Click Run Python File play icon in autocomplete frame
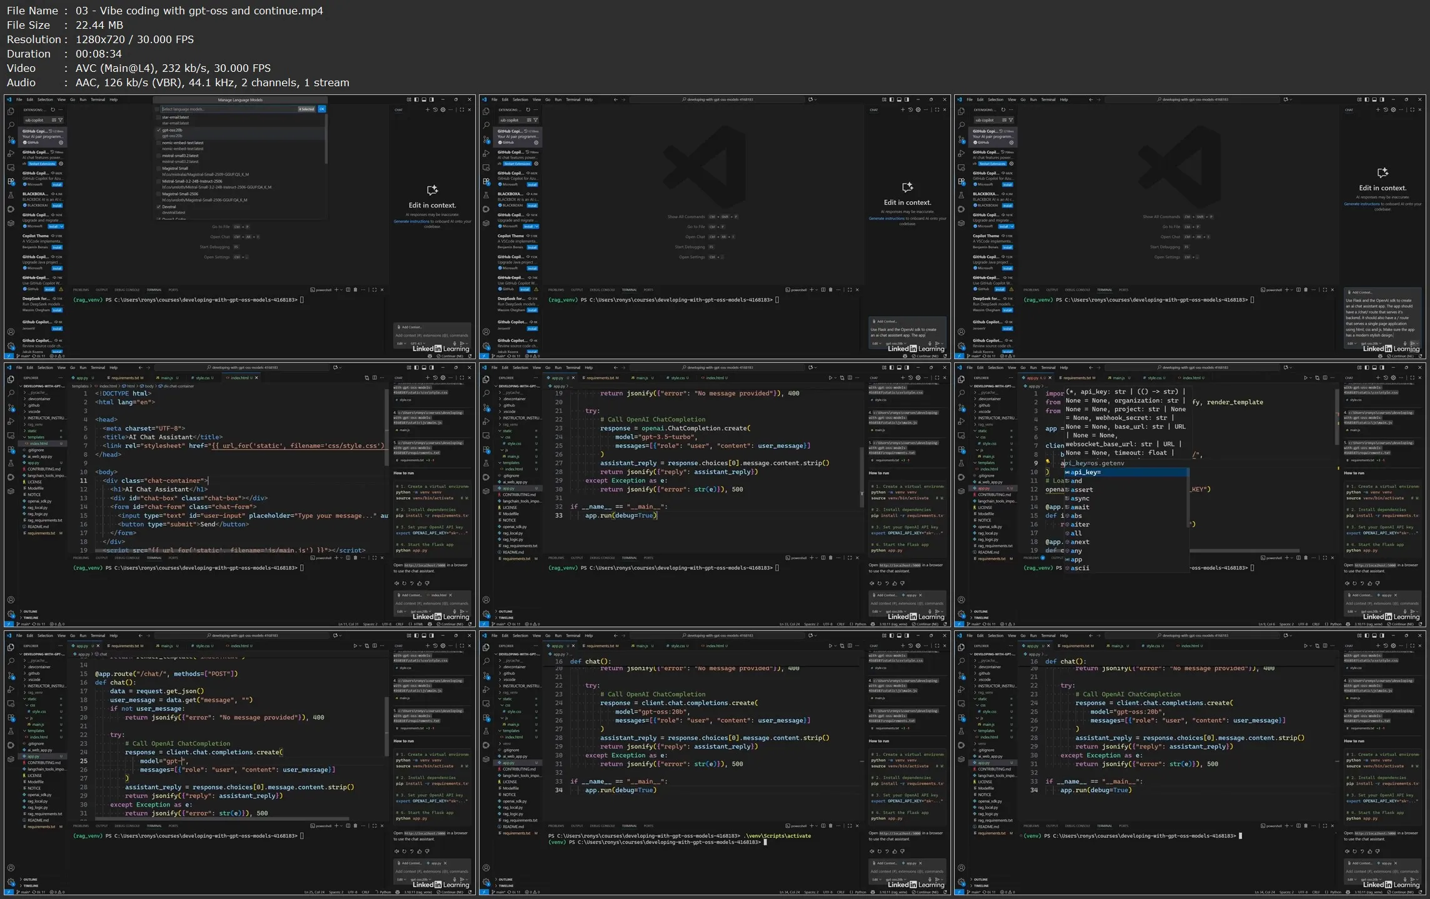The height and width of the screenshot is (899, 1430). coord(1306,378)
